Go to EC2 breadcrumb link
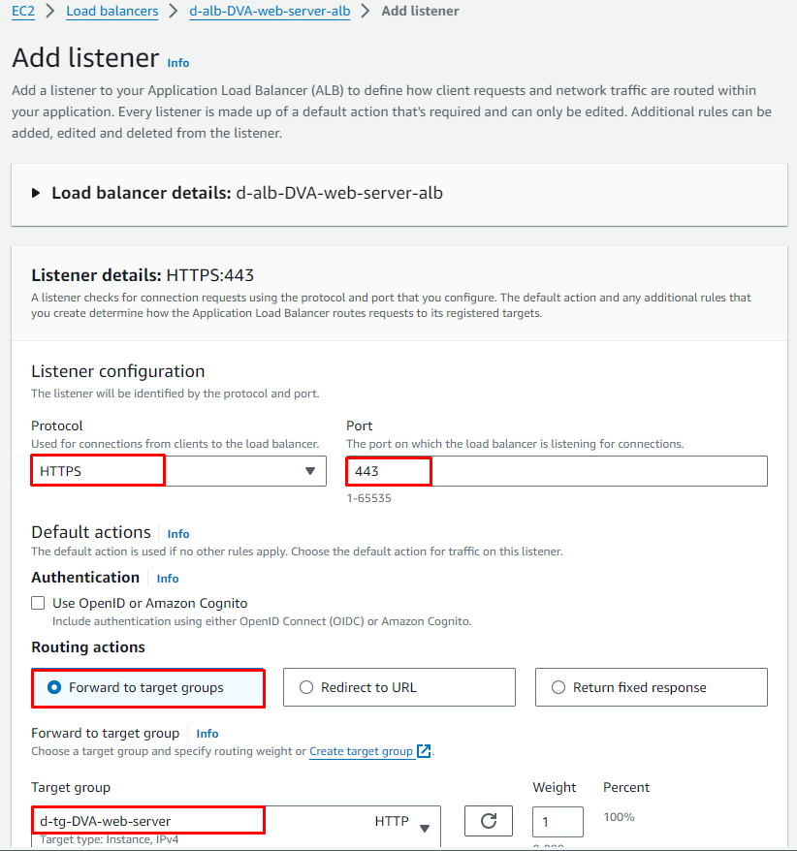This screenshot has height=851, width=797. pyautogui.click(x=23, y=12)
